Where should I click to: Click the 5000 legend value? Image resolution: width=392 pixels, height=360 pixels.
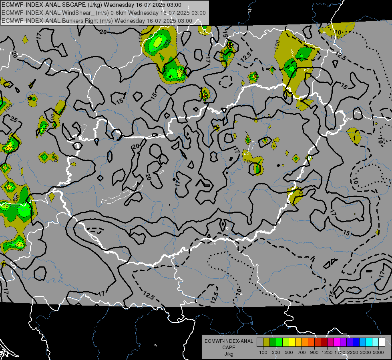coord(378,352)
